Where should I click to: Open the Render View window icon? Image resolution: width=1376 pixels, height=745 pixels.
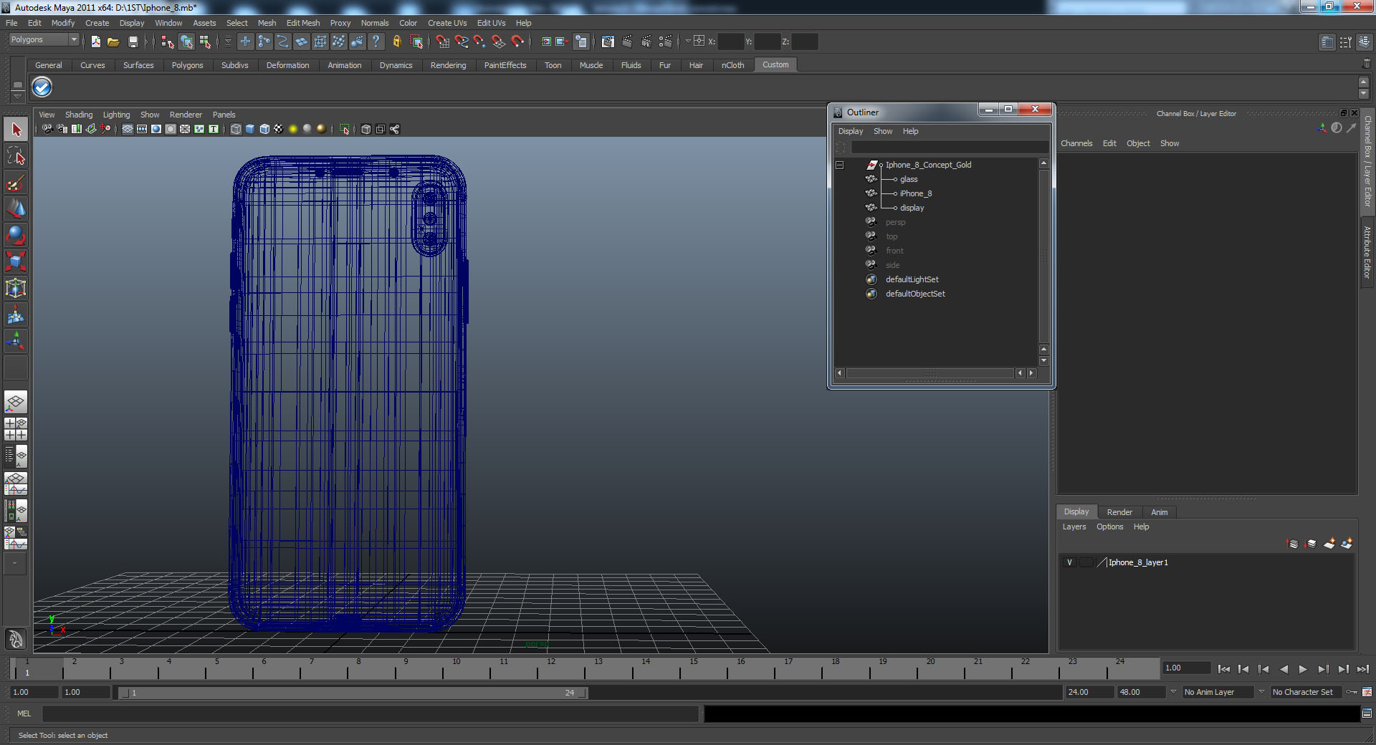click(x=608, y=42)
